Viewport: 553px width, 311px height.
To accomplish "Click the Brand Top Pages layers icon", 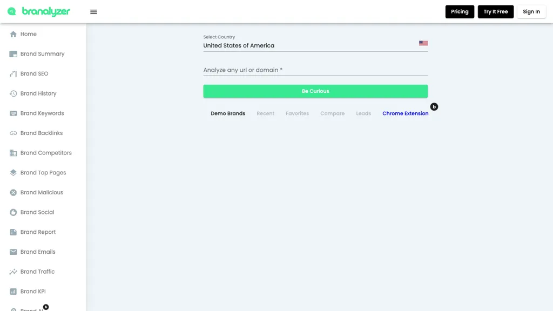I will point(13,173).
